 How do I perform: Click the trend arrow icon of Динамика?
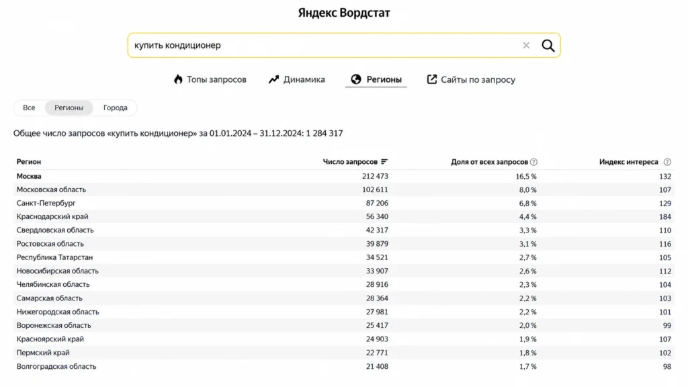tap(274, 79)
